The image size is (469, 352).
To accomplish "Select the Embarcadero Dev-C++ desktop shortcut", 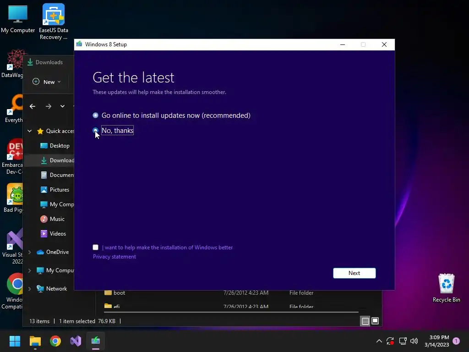I will (12, 157).
